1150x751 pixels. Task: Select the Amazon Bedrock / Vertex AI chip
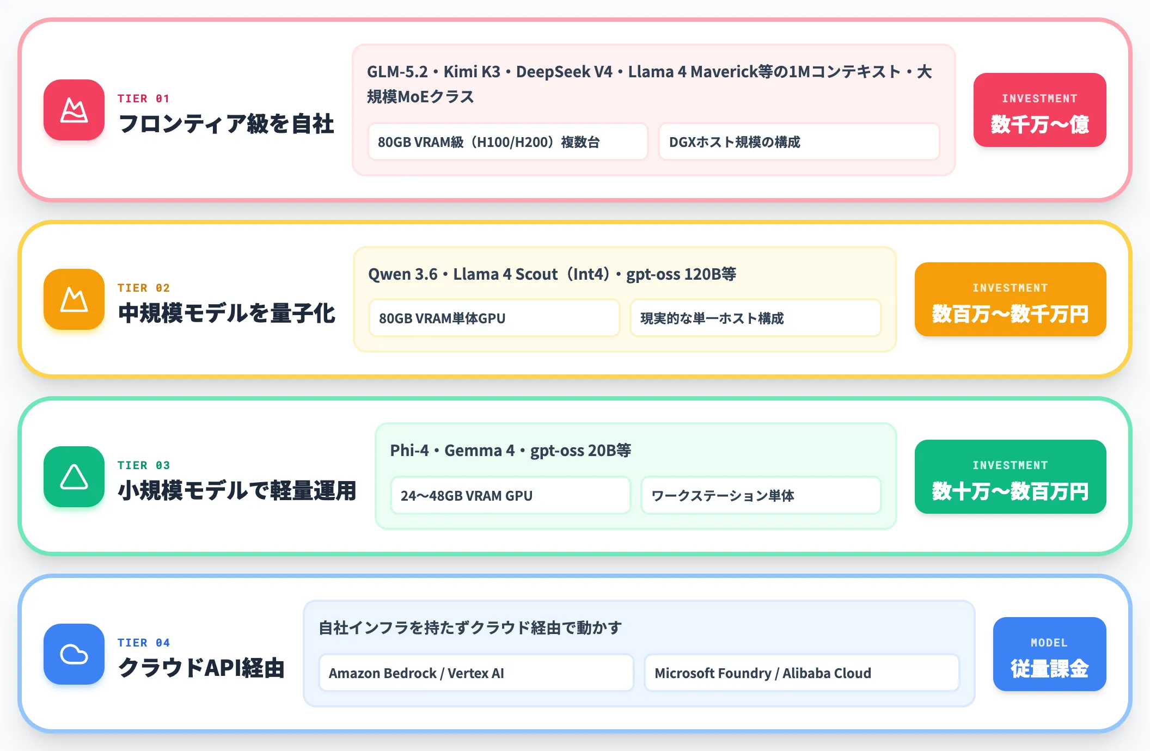tap(476, 673)
